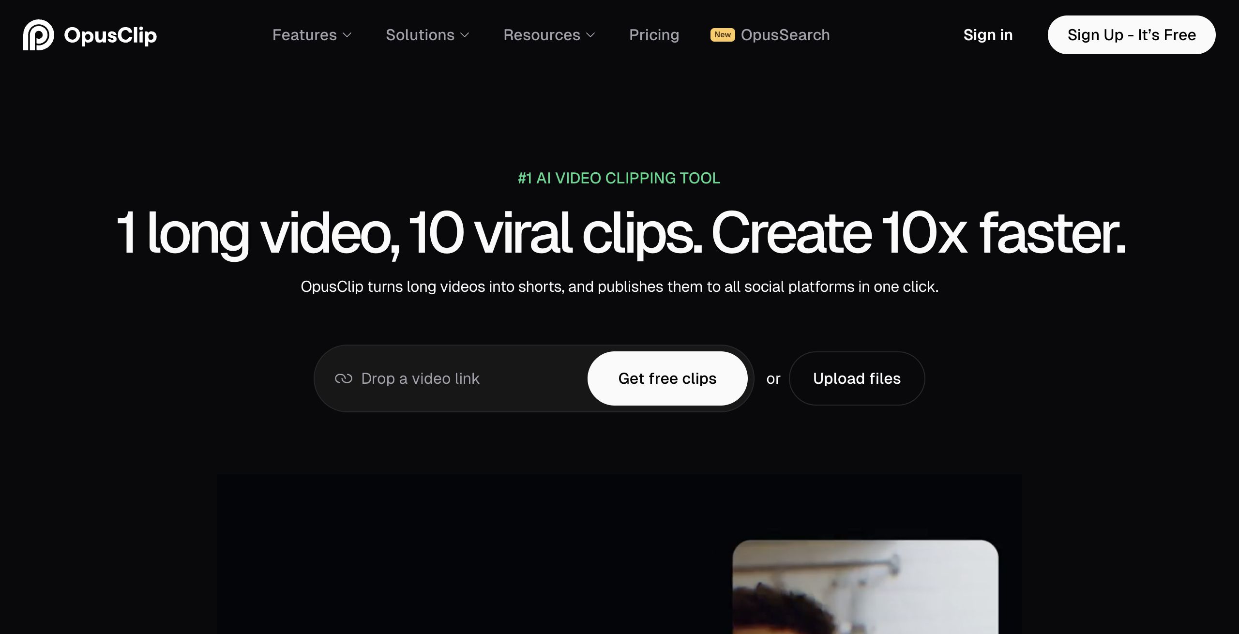The image size is (1239, 634).
Task: Open OpusSearch from the navigation
Action: (785, 35)
